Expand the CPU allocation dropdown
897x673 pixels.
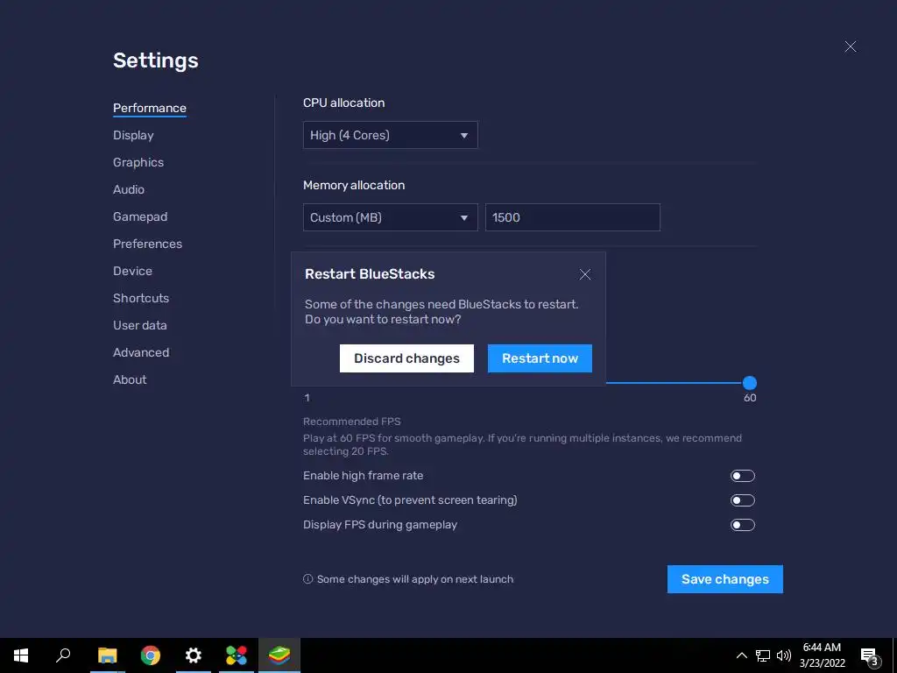click(390, 135)
